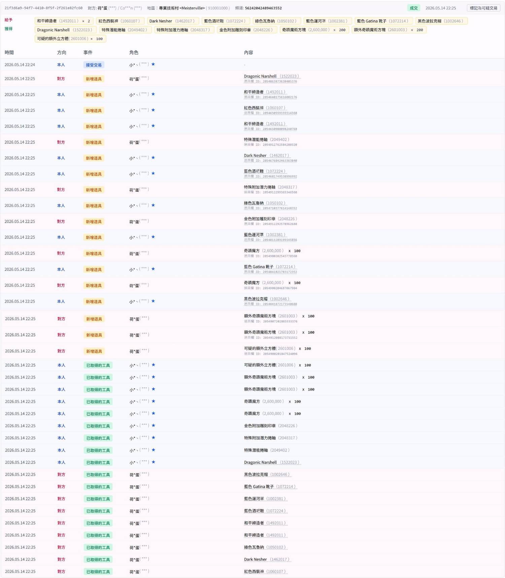The image size is (505, 578).
Task: Click the star in 特殊潛能捲軸 已取得的工具 row
Action: click(x=154, y=450)
